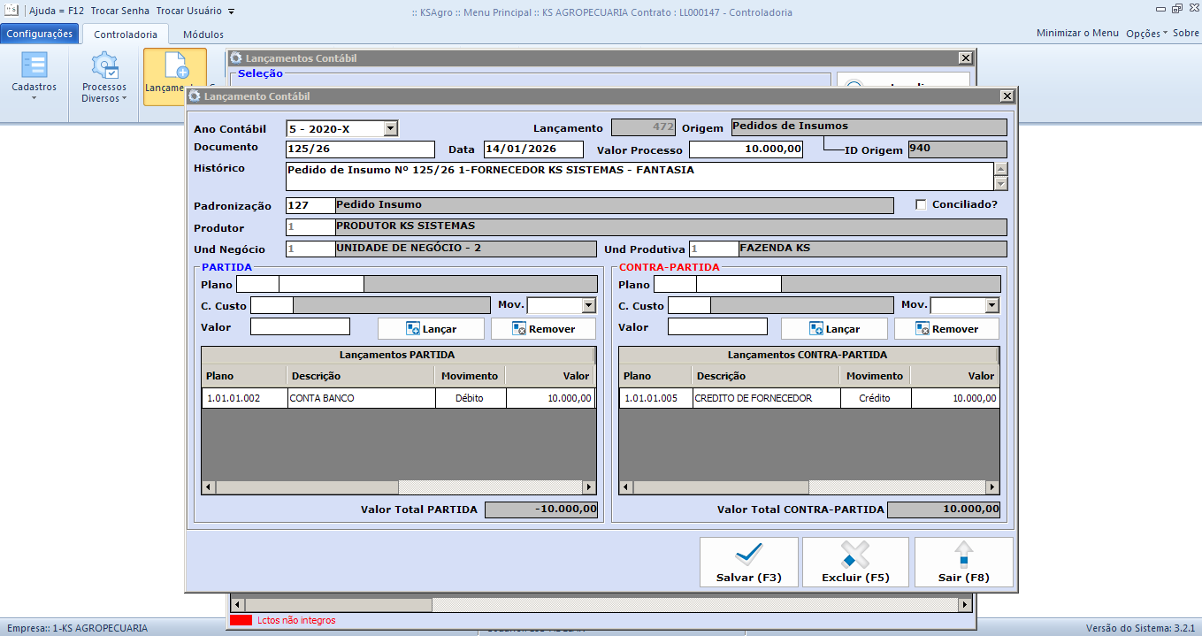Click Salvar (F3) checkmark button
The height and width of the screenshot is (636, 1202).
coord(748,562)
